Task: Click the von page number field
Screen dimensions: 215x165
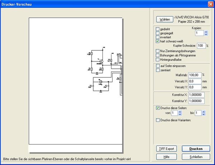Action: pos(175,113)
